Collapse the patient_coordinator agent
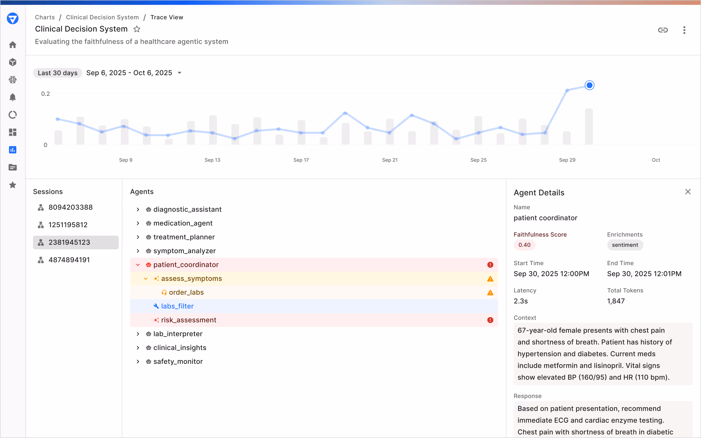Image resolution: width=701 pixels, height=438 pixels. point(138,265)
